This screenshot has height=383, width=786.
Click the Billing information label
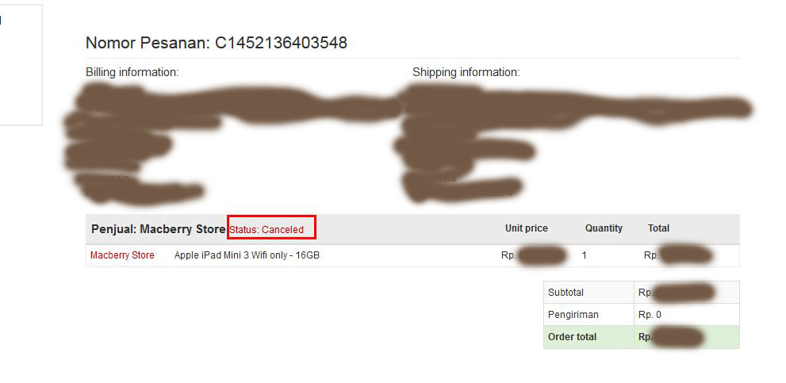point(132,72)
